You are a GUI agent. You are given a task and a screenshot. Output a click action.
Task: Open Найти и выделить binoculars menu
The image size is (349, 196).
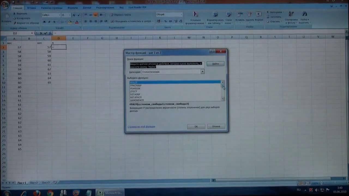coord(305,17)
